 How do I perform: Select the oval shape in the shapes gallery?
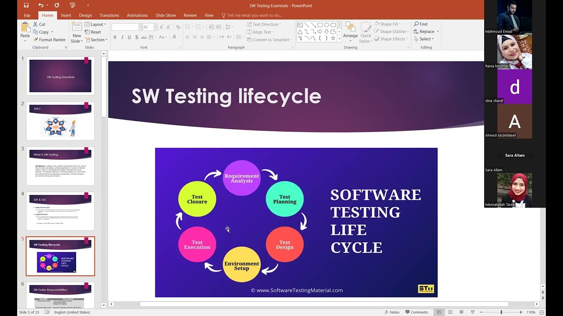(326, 25)
